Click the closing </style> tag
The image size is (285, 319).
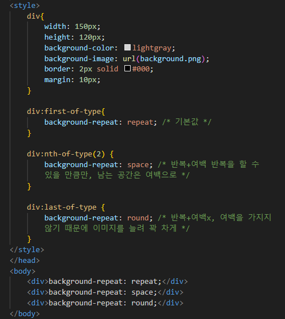27,250
